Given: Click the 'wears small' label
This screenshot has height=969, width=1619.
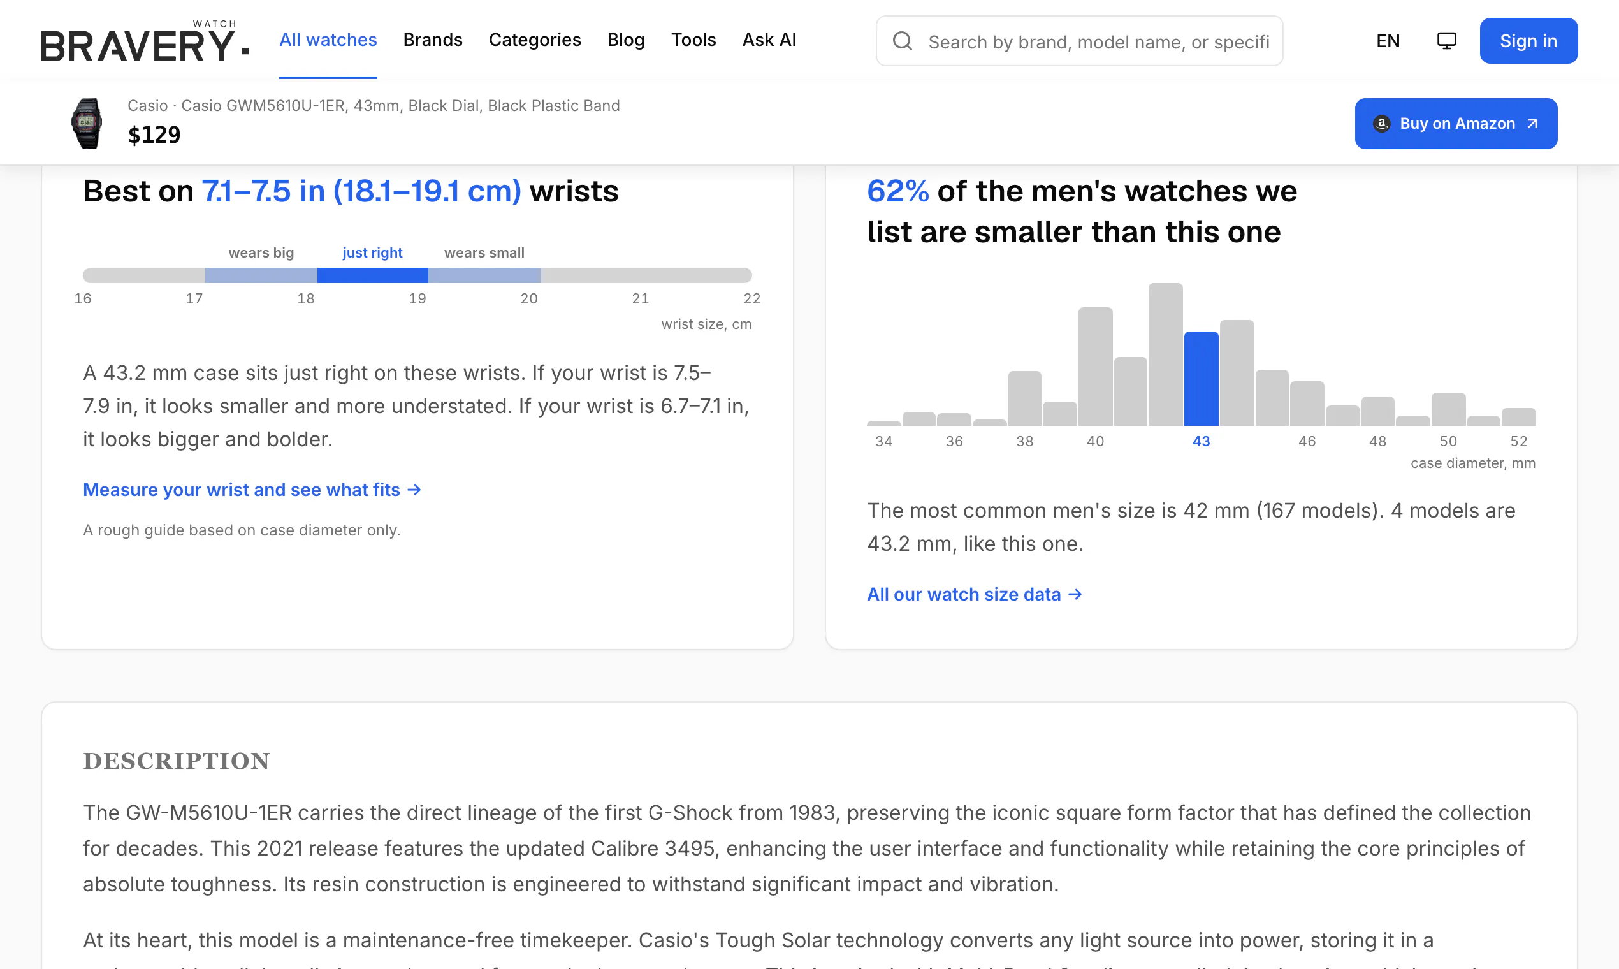Looking at the screenshot, I should [x=484, y=252].
